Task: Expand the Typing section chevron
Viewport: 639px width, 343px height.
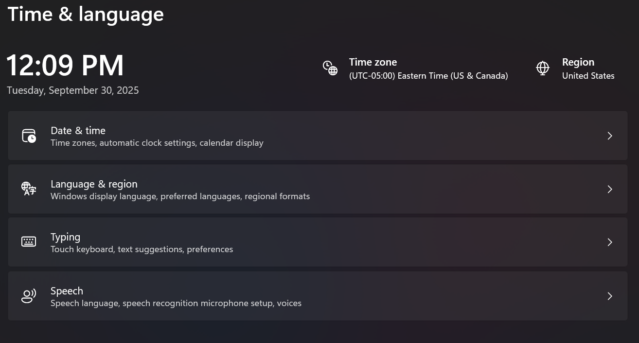Action: (610, 242)
